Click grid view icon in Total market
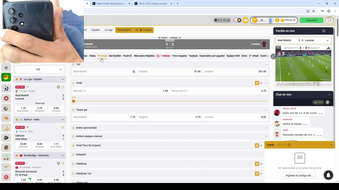Screen dimensions: 339x190 pyautogui.click(x=257, y=83)
